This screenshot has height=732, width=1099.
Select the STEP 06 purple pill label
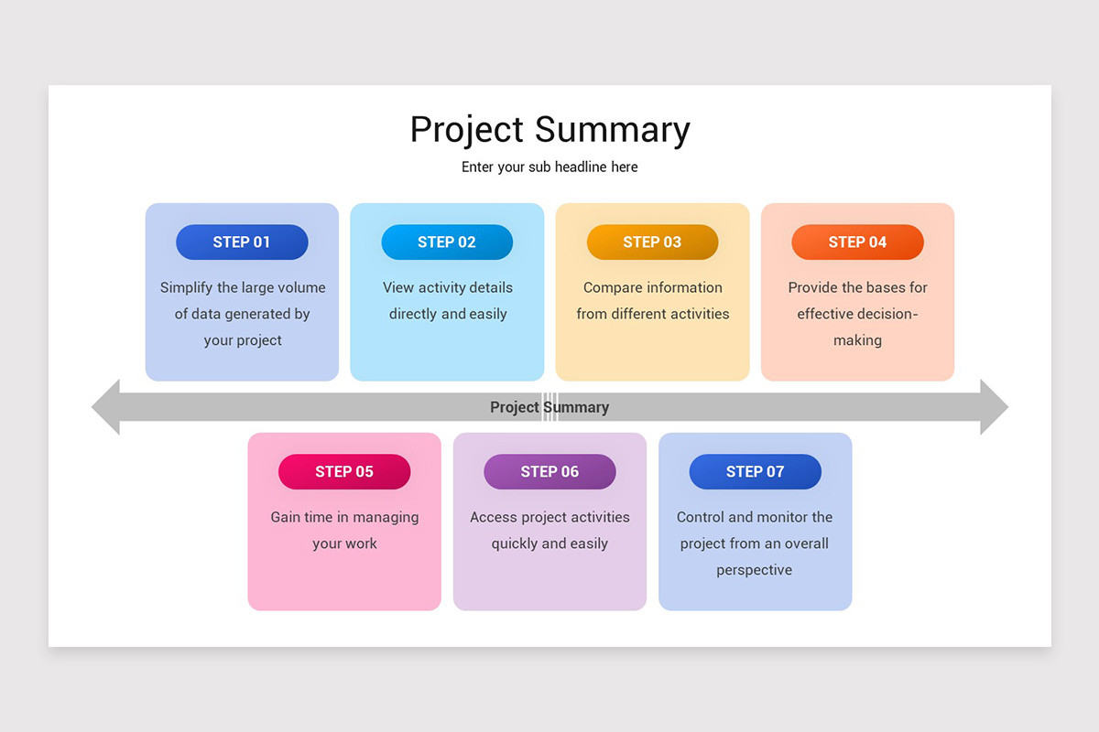[549, 472]
